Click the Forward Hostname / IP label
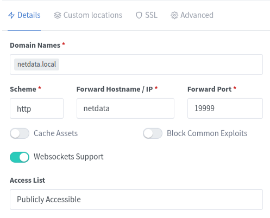The width and height of the screenshot is (270, 218). [115, 89]
